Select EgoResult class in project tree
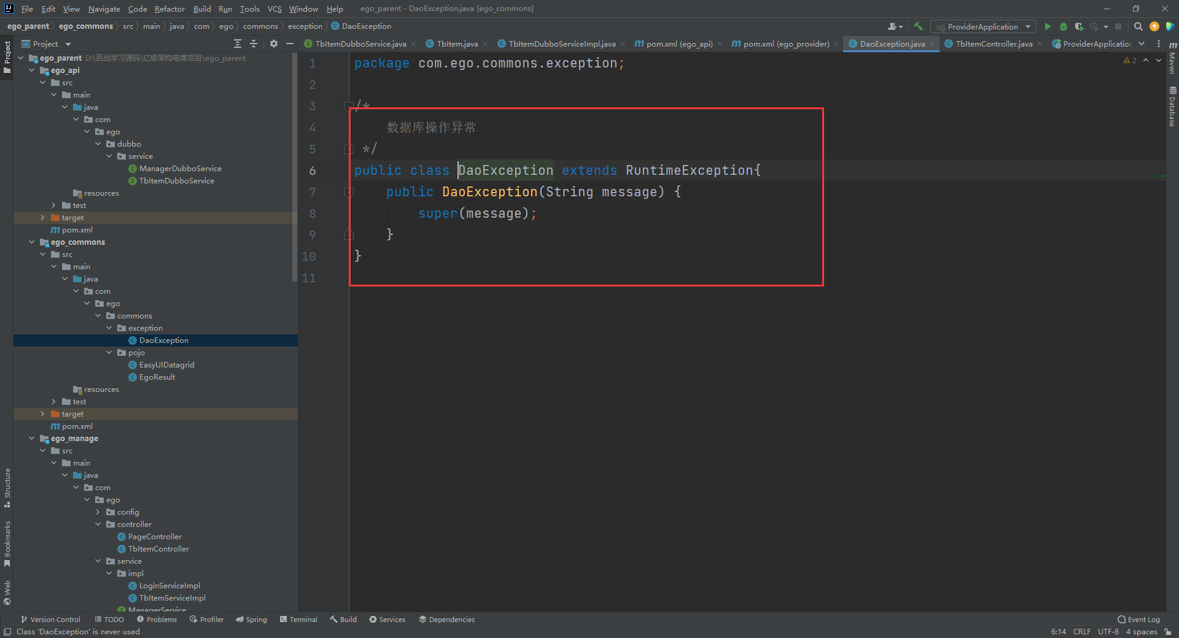This screenshot has width=1179, height=638. click(x=157, y=377)
